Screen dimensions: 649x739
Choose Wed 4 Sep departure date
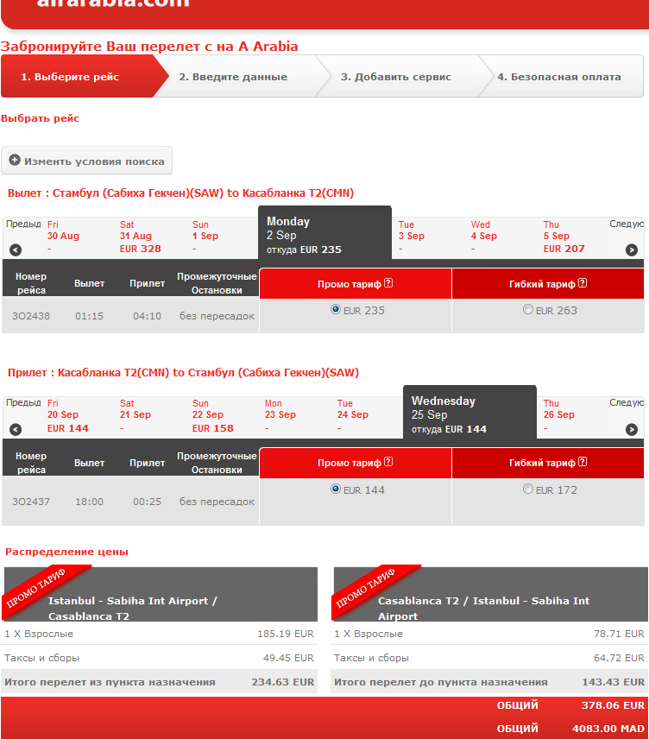pos(484,237)
